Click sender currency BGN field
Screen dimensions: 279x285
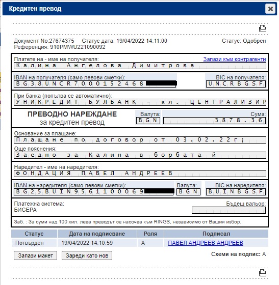coord(189,192)
